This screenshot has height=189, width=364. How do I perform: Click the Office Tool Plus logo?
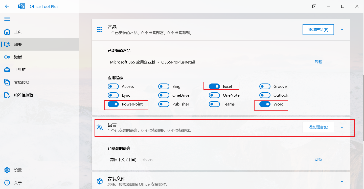tap(21, 6)
